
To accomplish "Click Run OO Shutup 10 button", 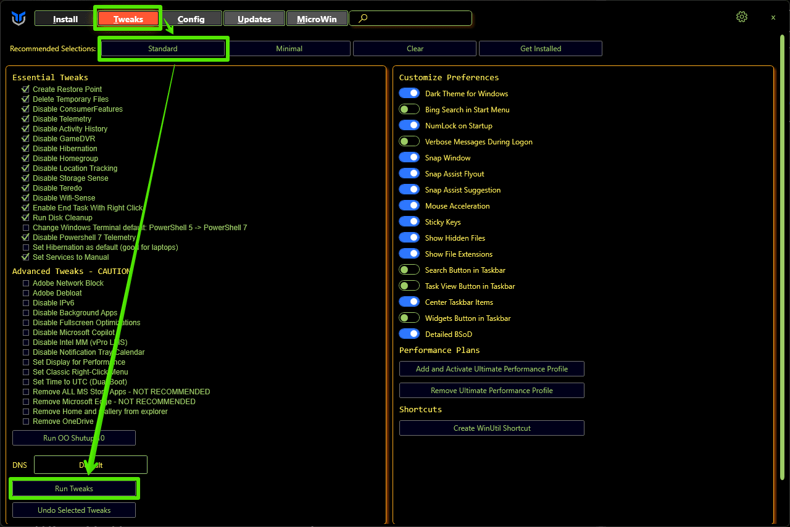I will point(74,438).
